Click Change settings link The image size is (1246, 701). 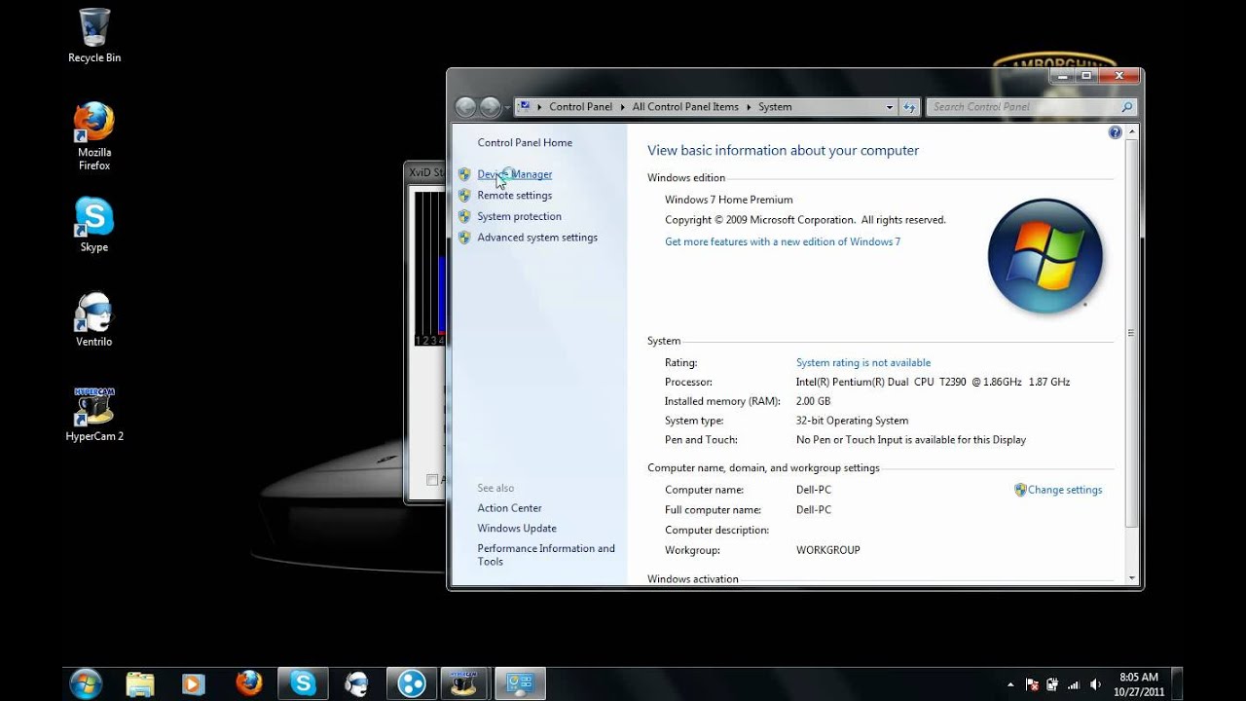point(1065,490)
